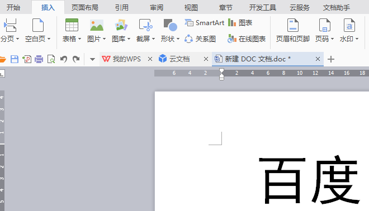This screenshot has height=211, width=369.
Task: Add a watermark with 水印 icon
Action: pos(349,25)
